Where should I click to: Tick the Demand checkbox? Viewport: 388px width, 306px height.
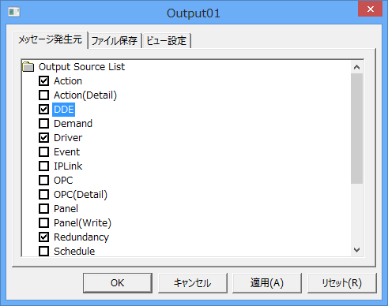click(x=43, y=124)
